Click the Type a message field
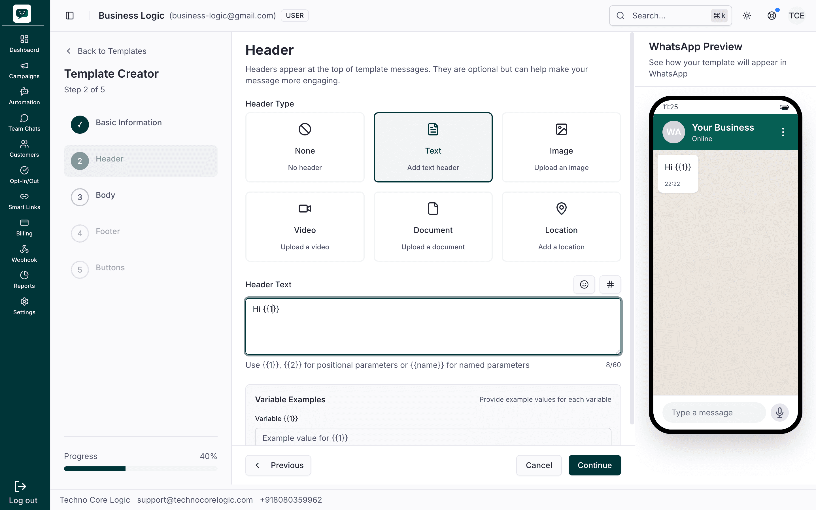Viewport: 816px width, 510px height. click(x=714, y=413)
